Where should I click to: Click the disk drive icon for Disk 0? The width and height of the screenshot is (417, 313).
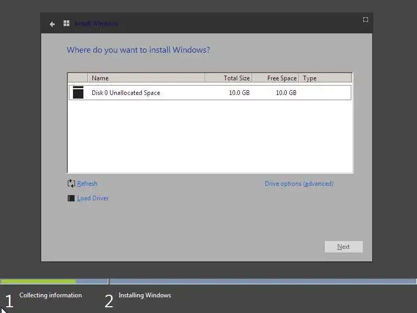click(x=78, y=92)
